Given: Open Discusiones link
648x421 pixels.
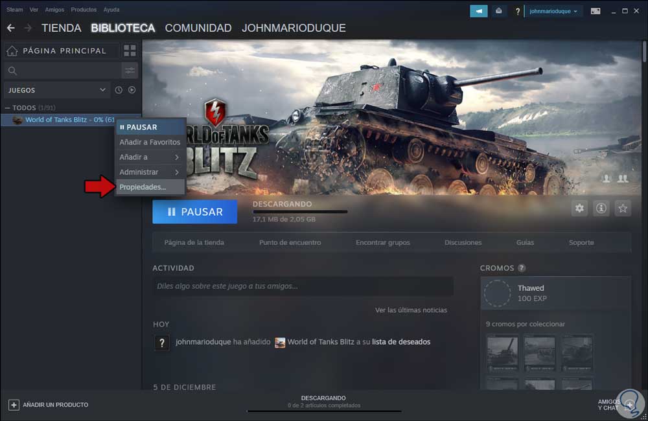Looking at the screenshot, I should pyautogui.click(x=463, y=242).
